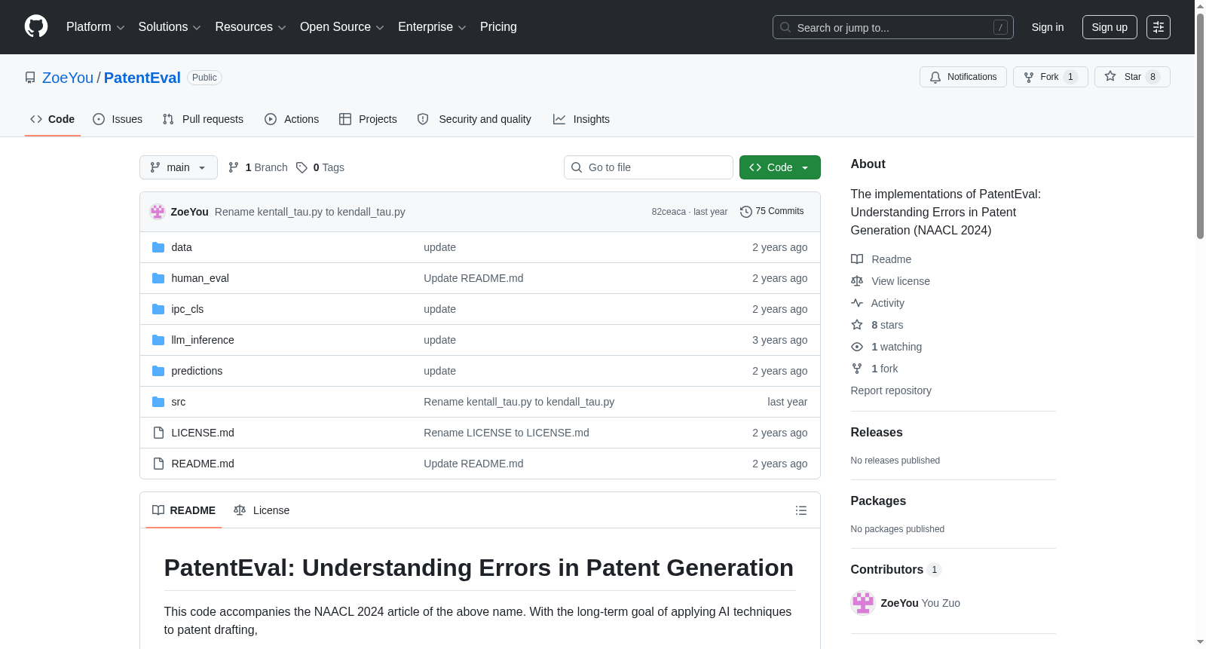Open the 75 Commits history link
This screenshot has width=1206, height=649.
772,212
